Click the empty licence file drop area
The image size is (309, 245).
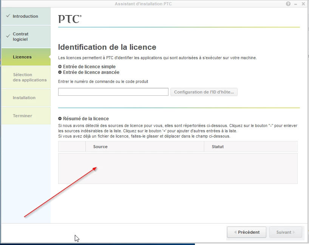[x=178, y=168]
